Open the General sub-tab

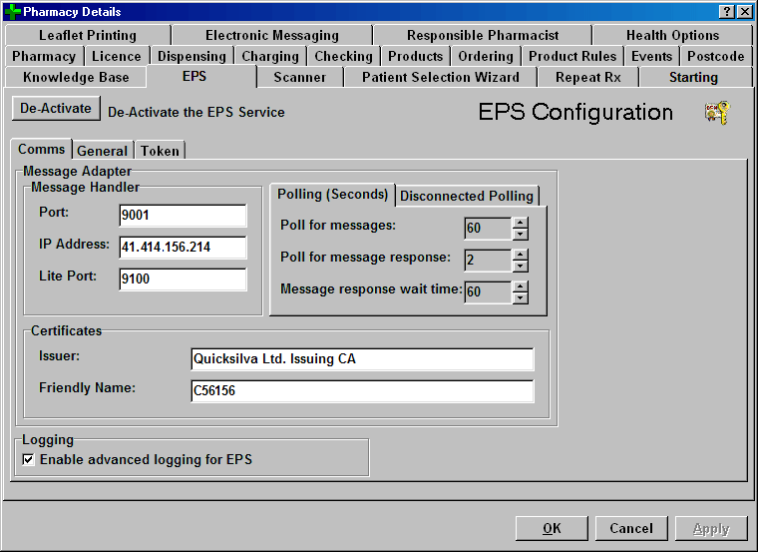click(102, 151)
